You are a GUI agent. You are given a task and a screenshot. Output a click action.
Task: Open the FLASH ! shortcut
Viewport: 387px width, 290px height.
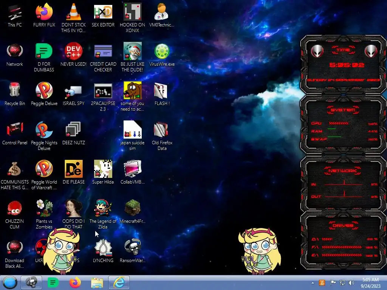click(162, 94)
